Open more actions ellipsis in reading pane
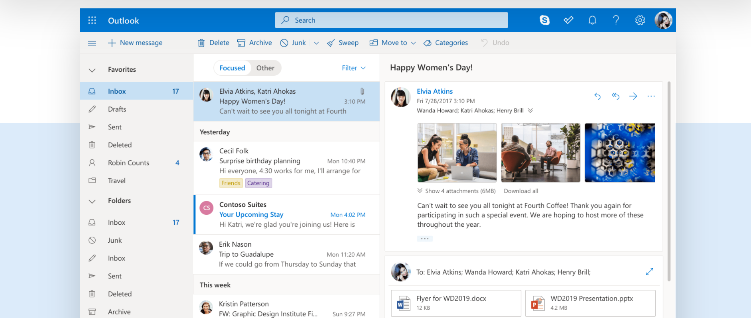The width and height of the screenshot is (751, 318). point(651,96)
